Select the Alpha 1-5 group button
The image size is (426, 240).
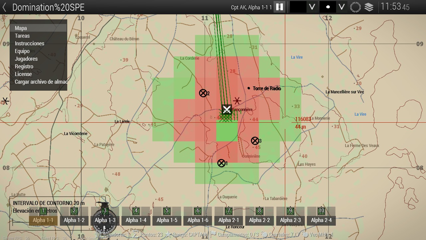167,220
